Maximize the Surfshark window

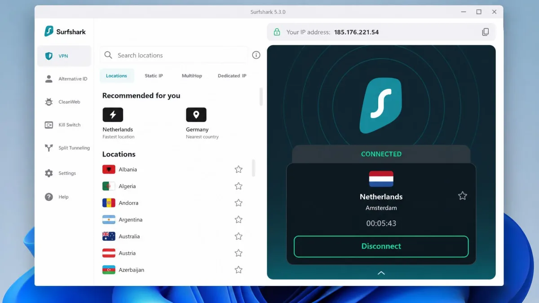pyautogui.click(x=479, y=12)
